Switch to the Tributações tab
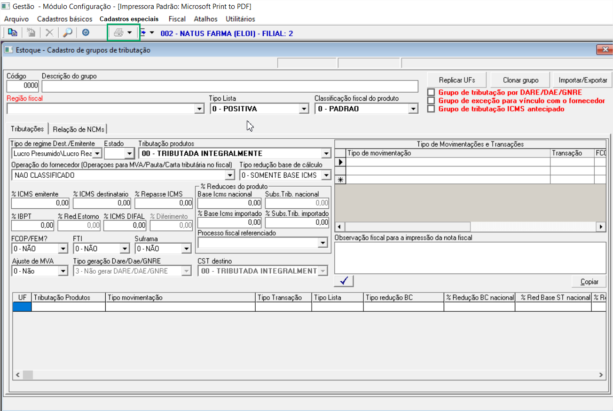 pos(28,129)
